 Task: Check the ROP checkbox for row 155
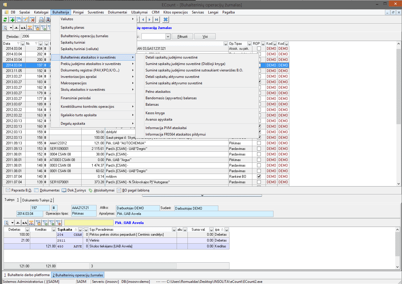pyautogui.click(x=259, y=143)
